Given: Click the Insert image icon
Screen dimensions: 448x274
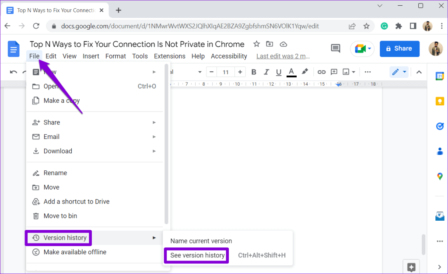Looking at the screenshot, I should 346,72.
